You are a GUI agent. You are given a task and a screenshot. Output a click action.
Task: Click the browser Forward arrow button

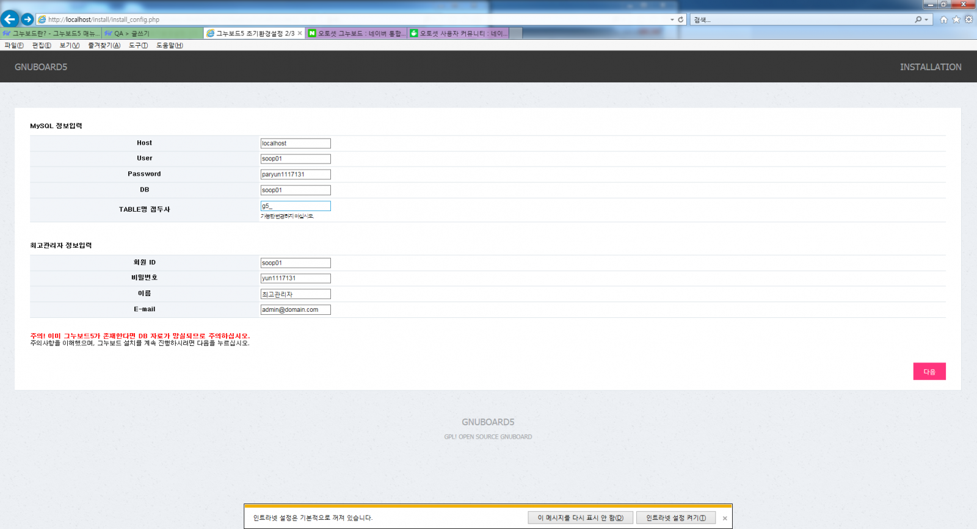[x=27, y=20]
